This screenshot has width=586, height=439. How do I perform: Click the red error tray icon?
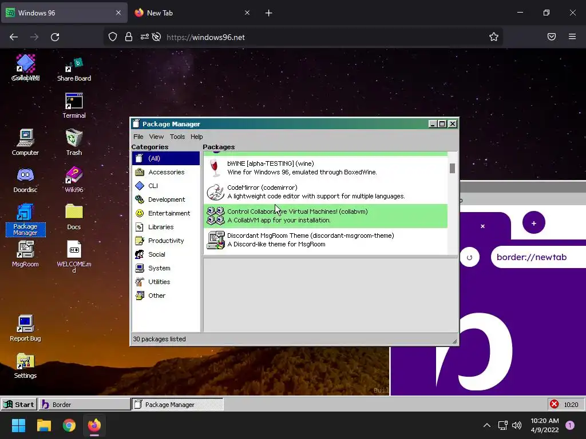(x=554, y=404)
